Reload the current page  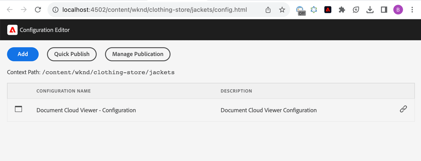38,10
